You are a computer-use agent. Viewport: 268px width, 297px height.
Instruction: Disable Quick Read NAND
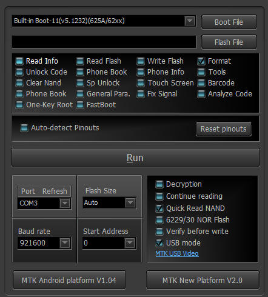click(159, 209)
